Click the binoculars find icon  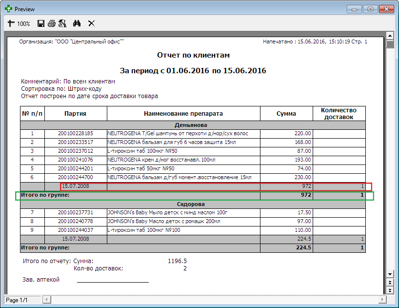point(77,23)
